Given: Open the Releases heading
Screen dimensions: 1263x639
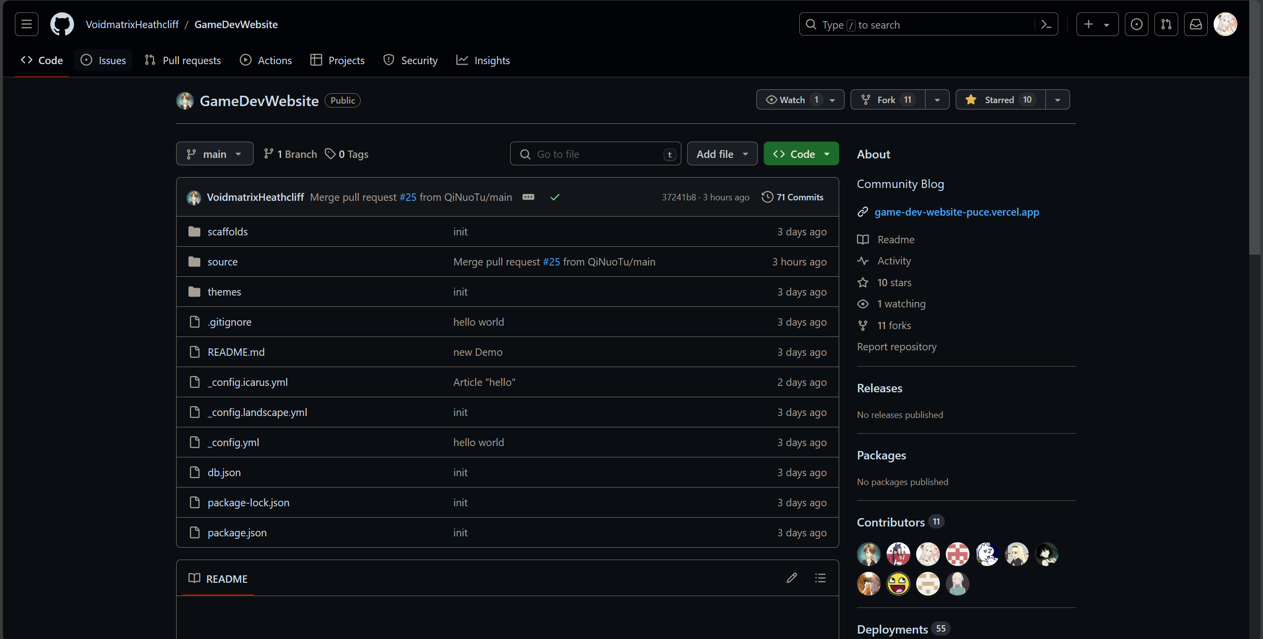Looking at the screenshot, I should pyautogui.click(x=879, y=388).
